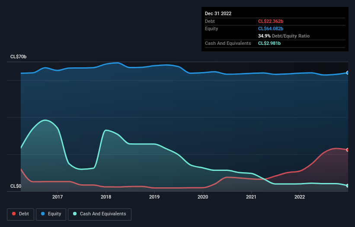Click the tooltip Debt row label
This screenshot has height=227, width=355.
[x=210, y=21]
